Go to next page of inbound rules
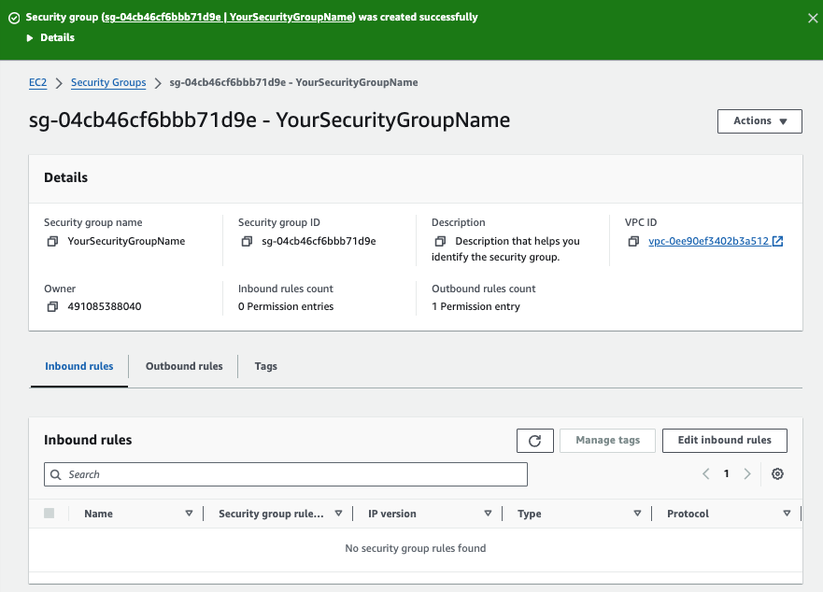This screenshot has height=592, width=823. [747, 474]
